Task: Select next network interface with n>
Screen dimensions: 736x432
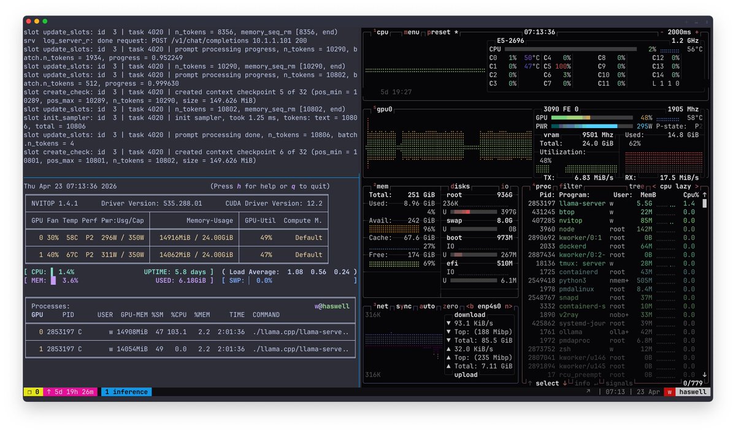Action: point(508,306)
